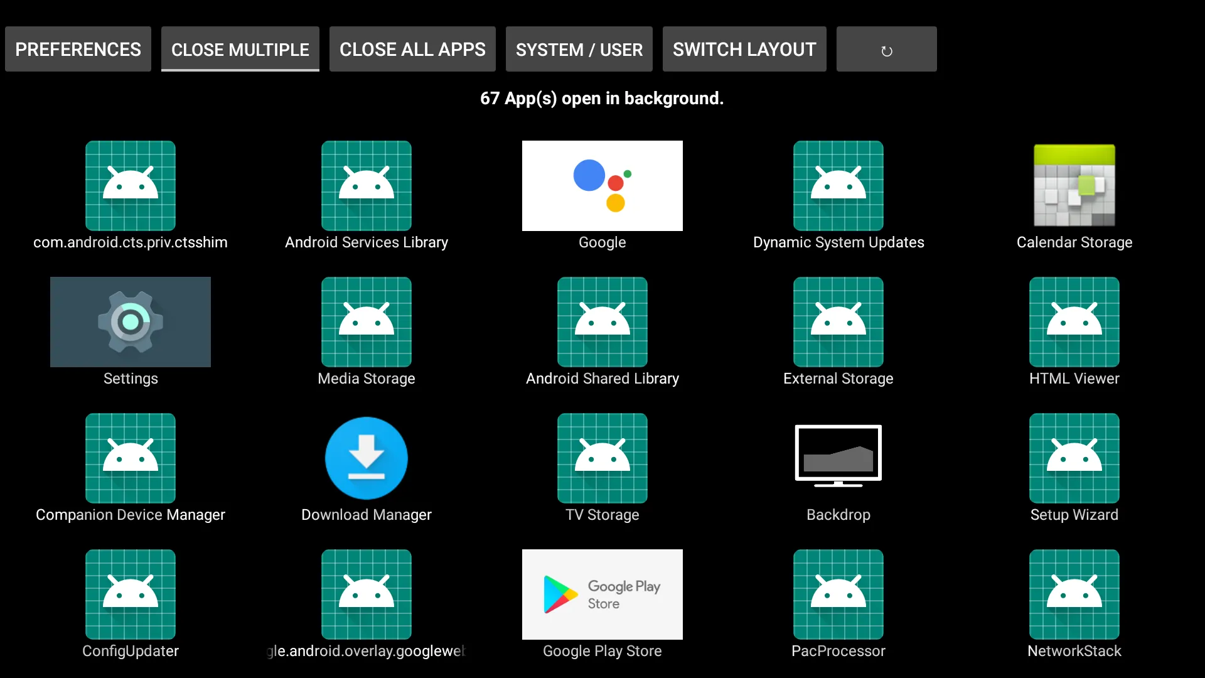Select the ConfigUpdater icon
This screenshot has width=1205, height=678.
(x=131, y=595)
